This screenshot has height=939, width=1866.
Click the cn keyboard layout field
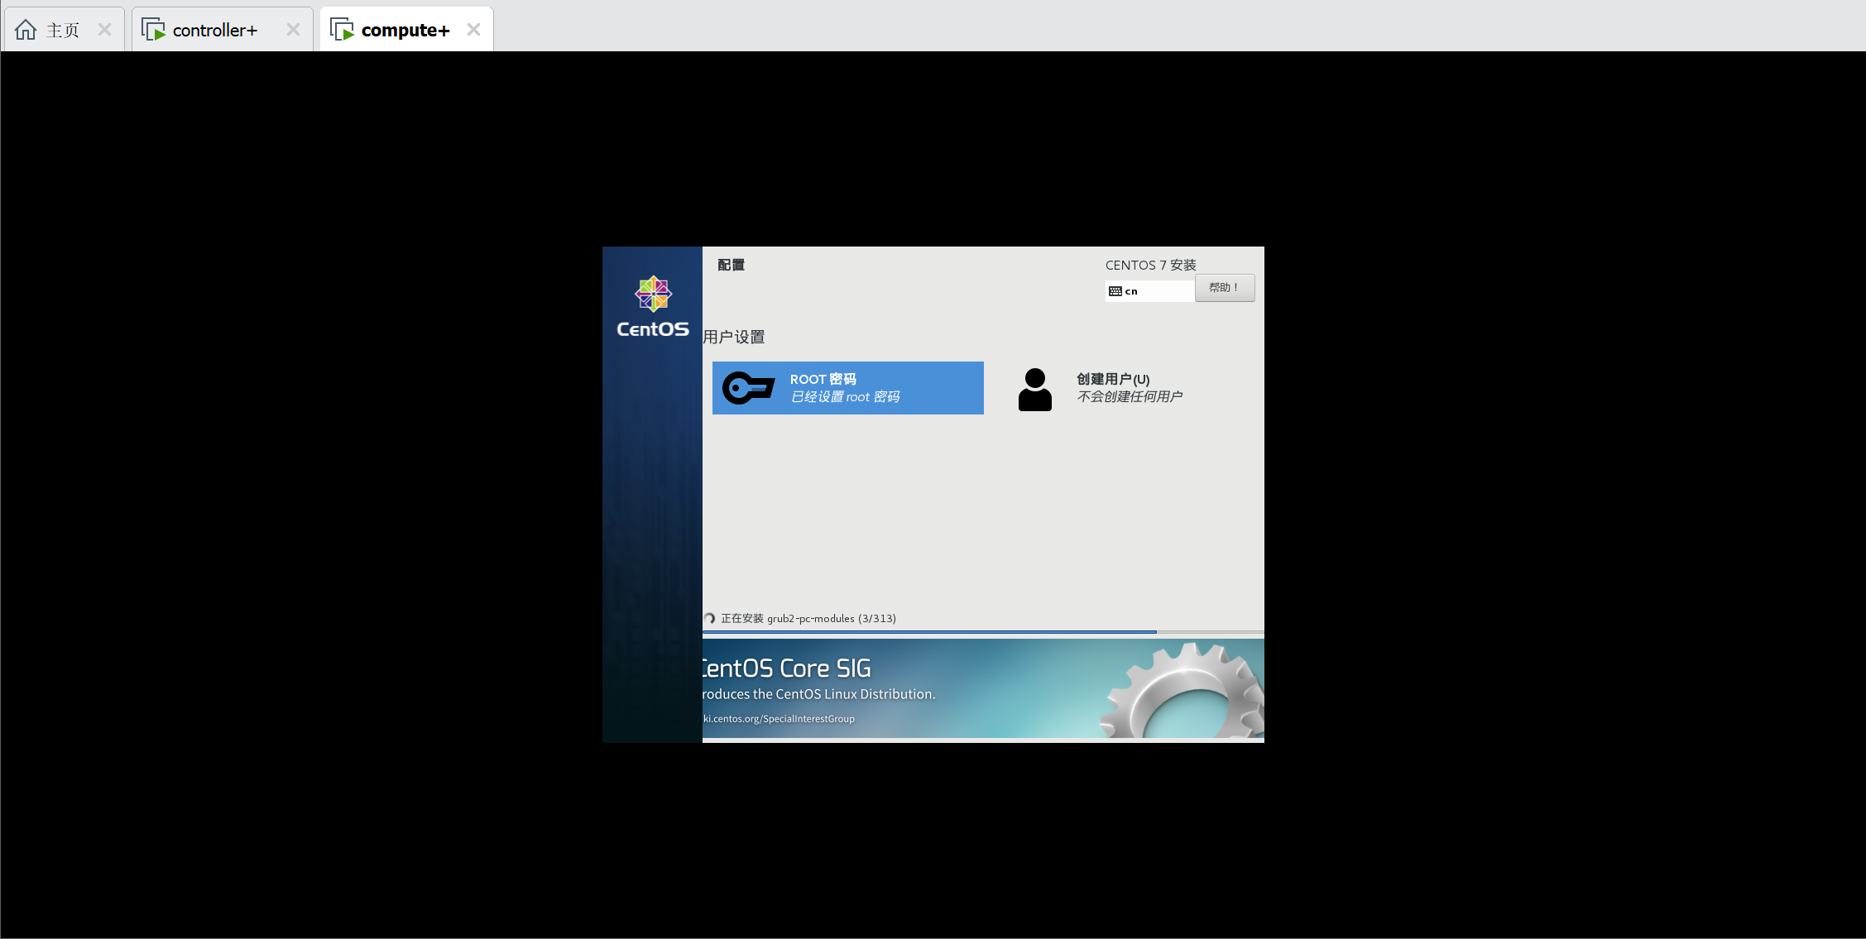coord(1149,291)
